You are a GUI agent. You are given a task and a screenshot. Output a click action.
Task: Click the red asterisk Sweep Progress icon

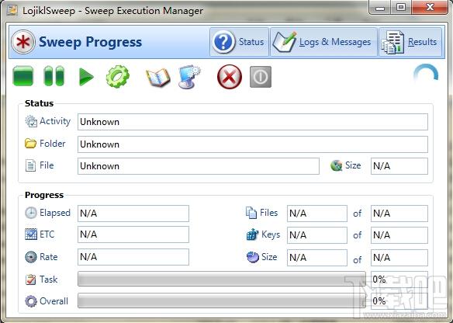click(23, 42)
